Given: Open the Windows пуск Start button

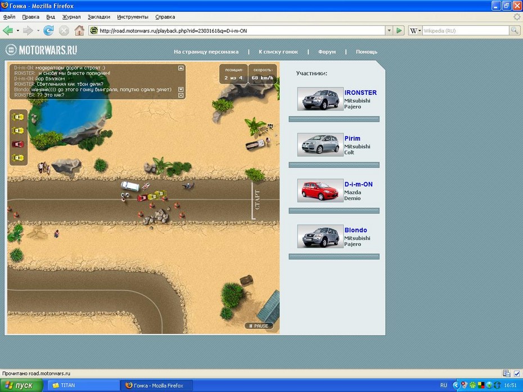Looking at the screenshot, I should coord(21,385).
